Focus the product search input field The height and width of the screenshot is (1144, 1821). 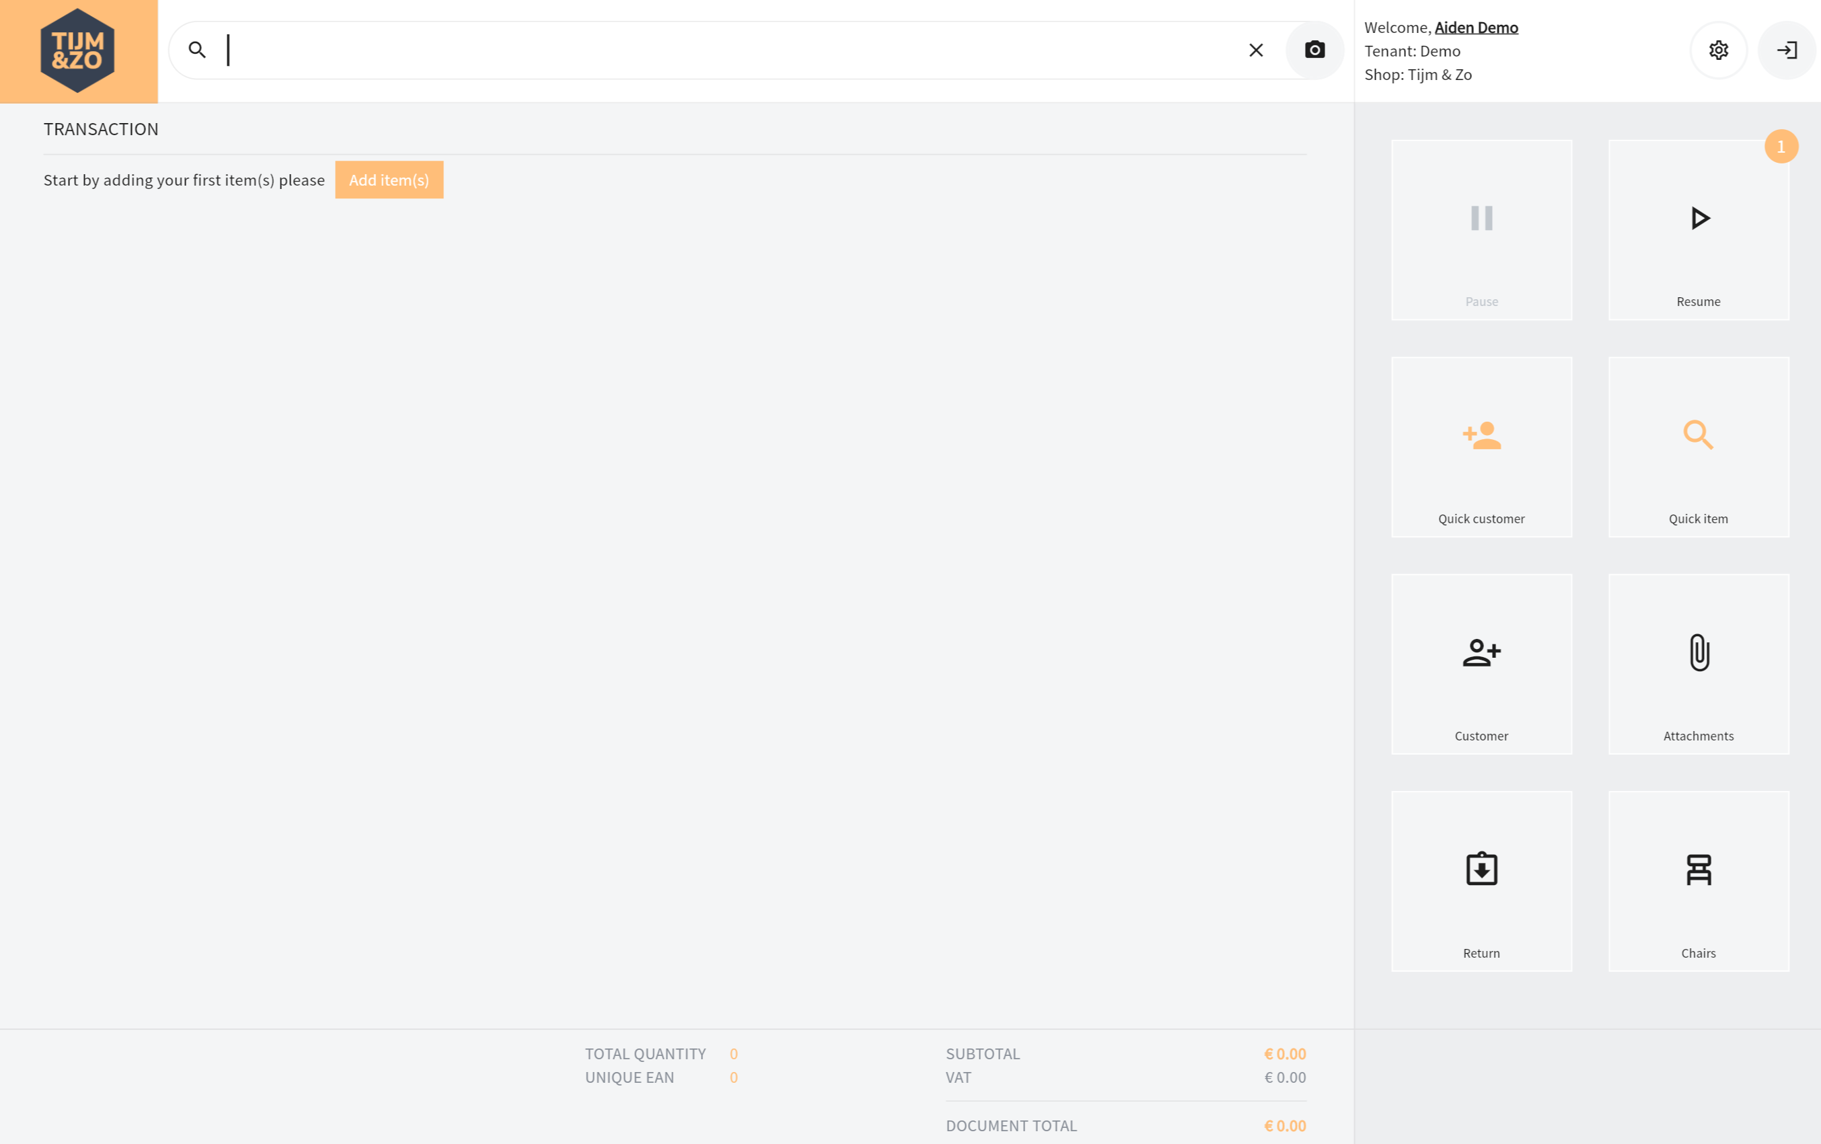click(x=726, y=50)
